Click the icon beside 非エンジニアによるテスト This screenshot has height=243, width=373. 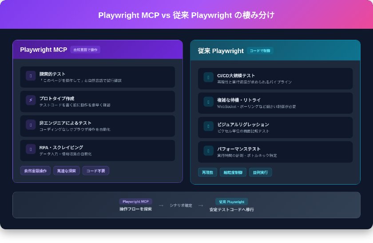31,125
